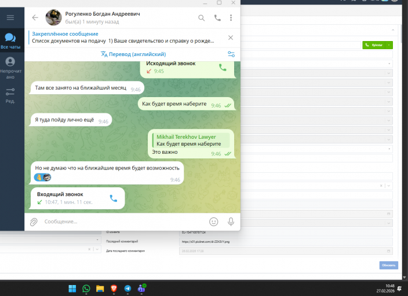Screen dimensions: 408x296
Task: Collapse CRM section with top chevron
Action: (x=393, y=31)
